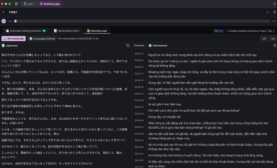The width and height of the screenshot is (277, 168).
Task: Open Handwritten notes tab
Action: coord(67,31)
